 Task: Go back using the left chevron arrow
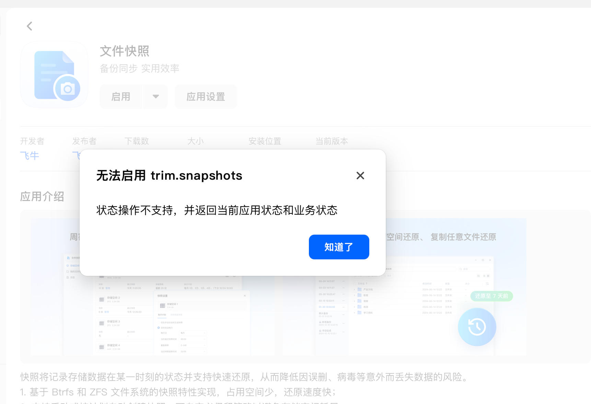(30, 26)
